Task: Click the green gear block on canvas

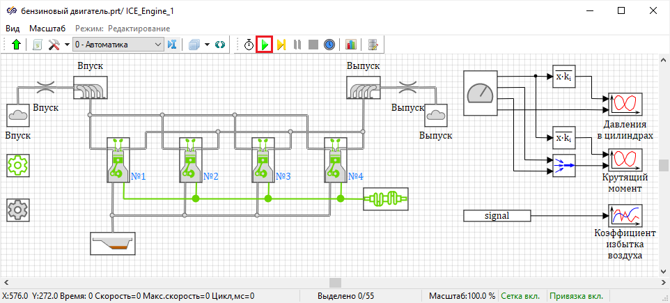Action: click(x=17, y=166)
